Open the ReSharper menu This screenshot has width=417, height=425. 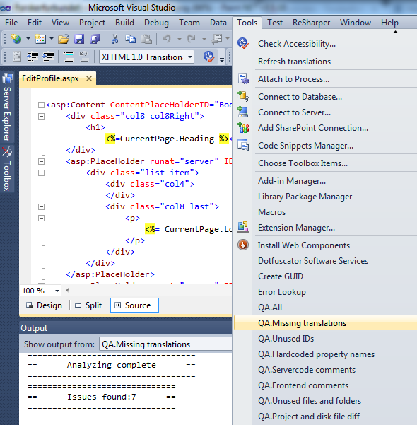pos(311,23)
